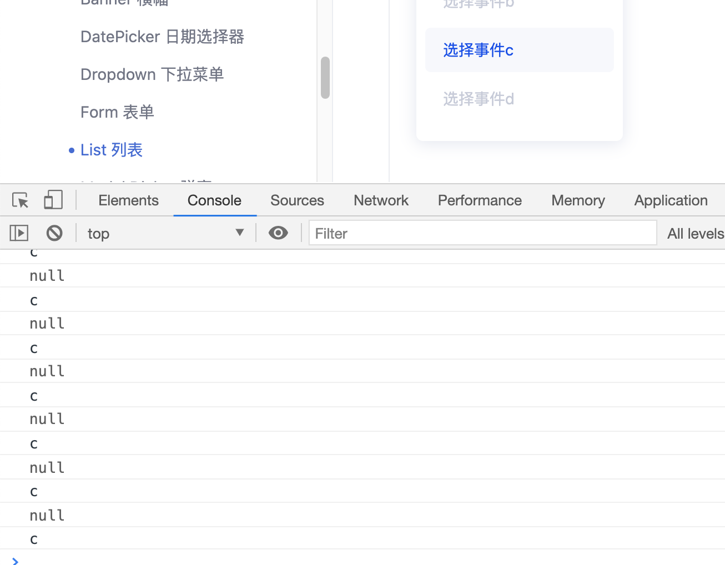Click inside the console Filter field

(482, 233)
